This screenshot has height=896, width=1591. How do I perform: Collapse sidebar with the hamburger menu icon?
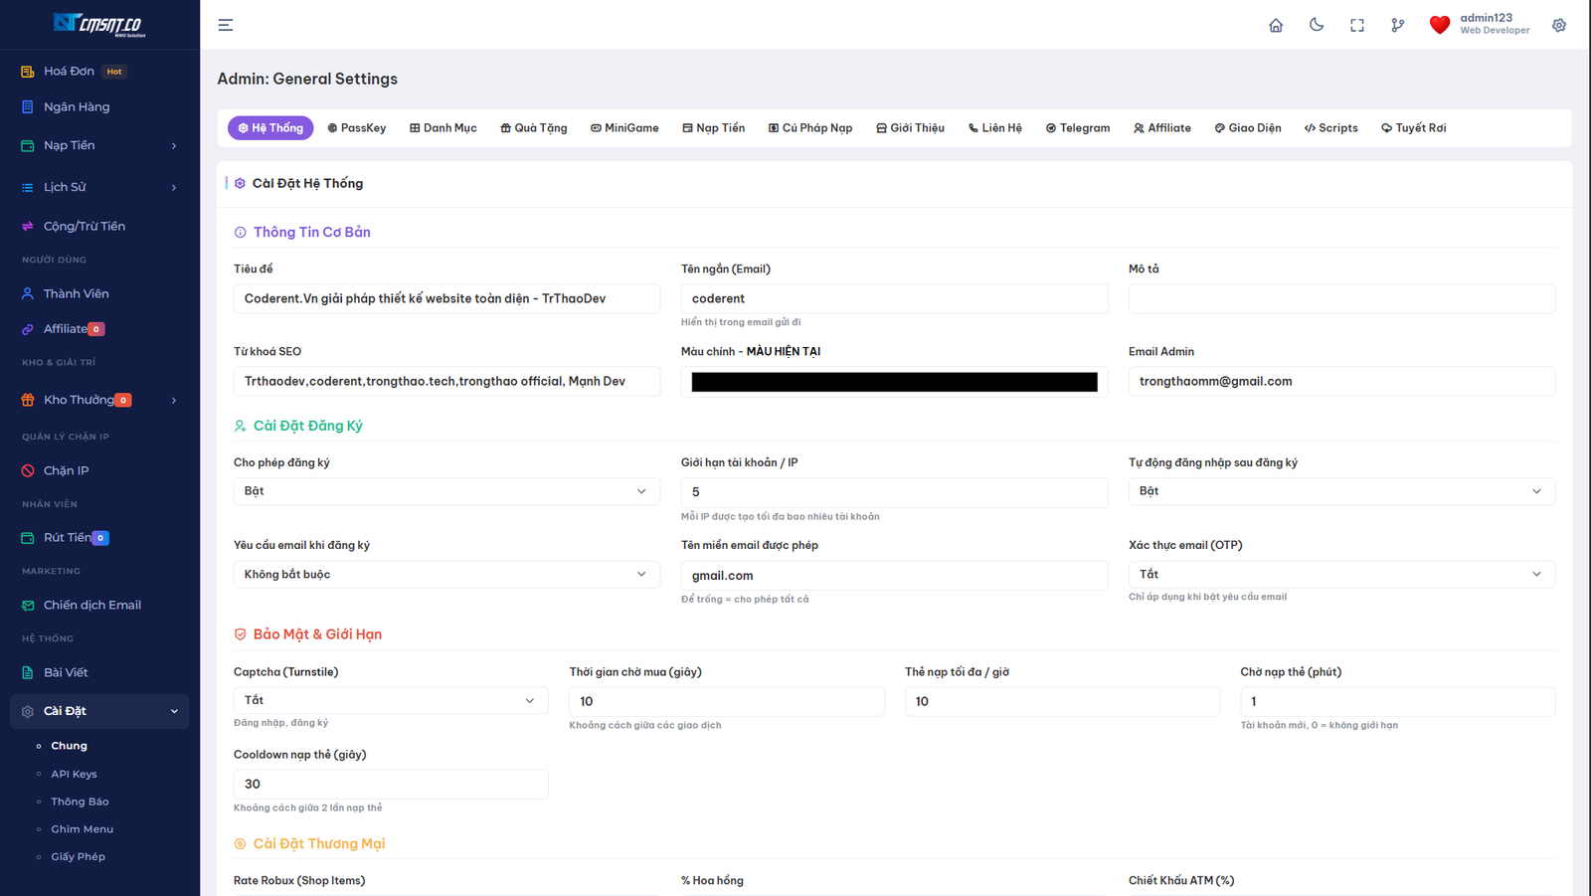pos(226,25)
